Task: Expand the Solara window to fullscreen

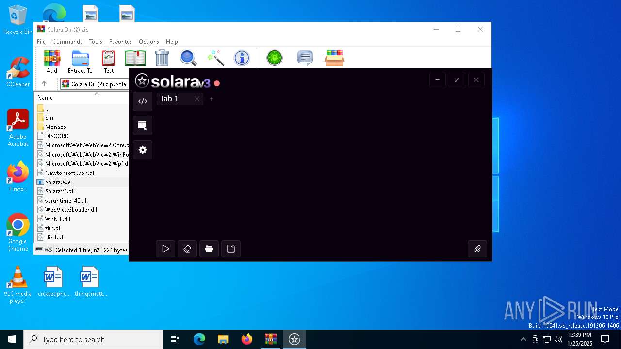Action: [x=457, y=80]
